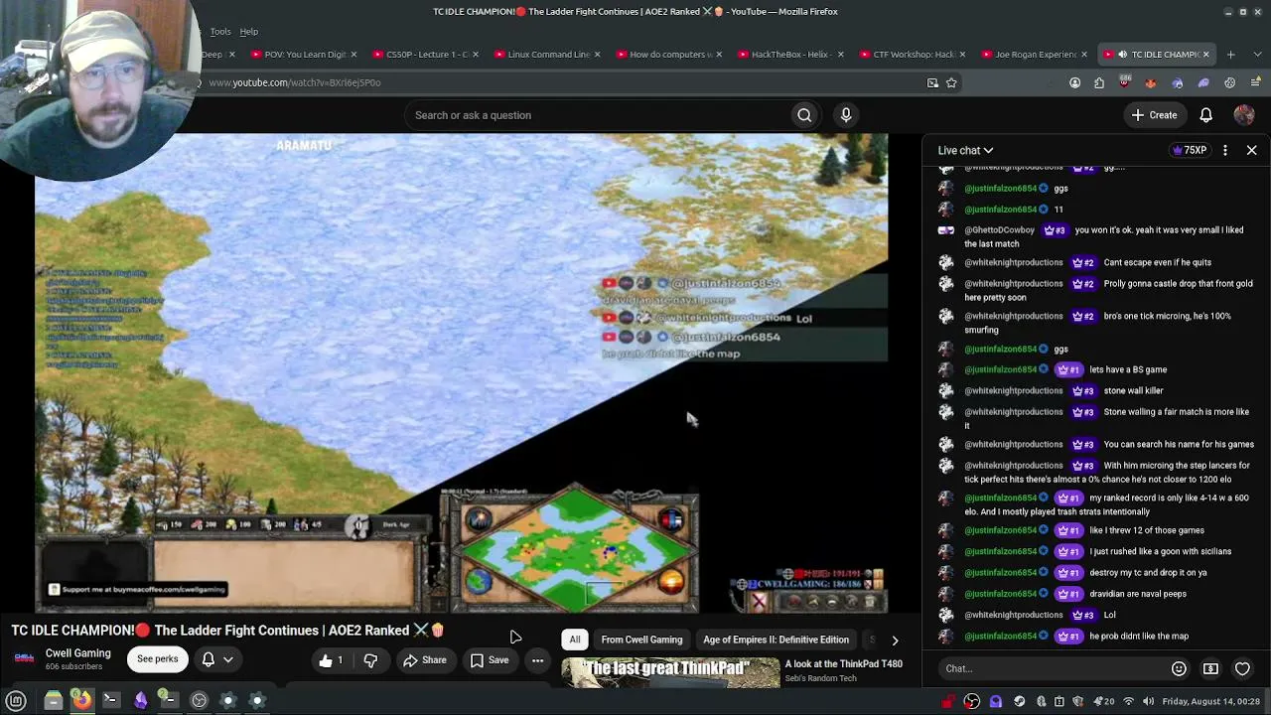This screenshot has height=715, width=1271.
Task: Open YouTube notifications bell
Action: click(1205, 115)
